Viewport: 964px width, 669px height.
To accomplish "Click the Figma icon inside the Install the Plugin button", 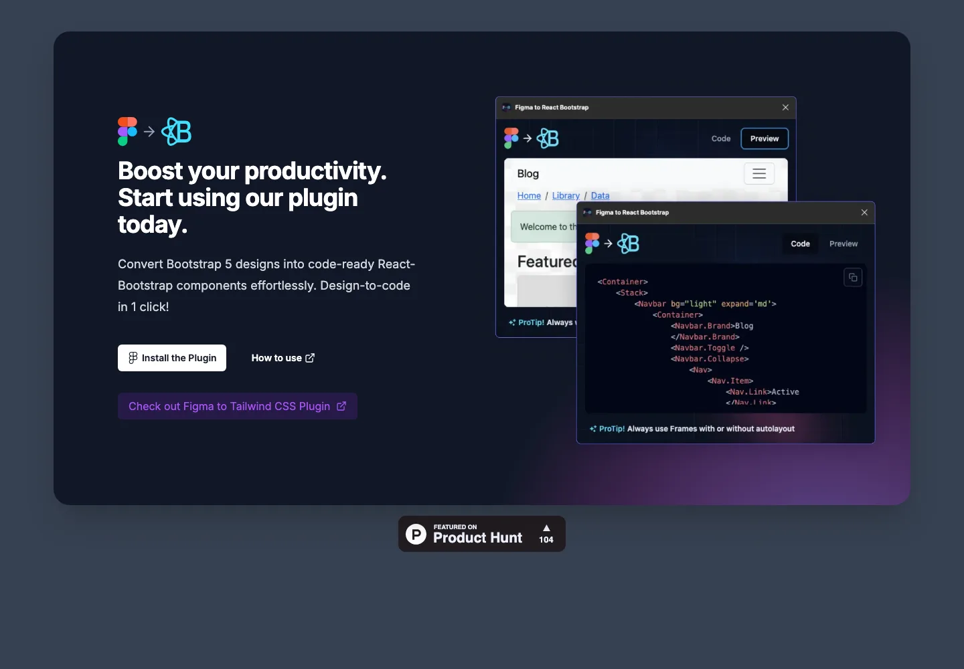I will click(133, 358).
